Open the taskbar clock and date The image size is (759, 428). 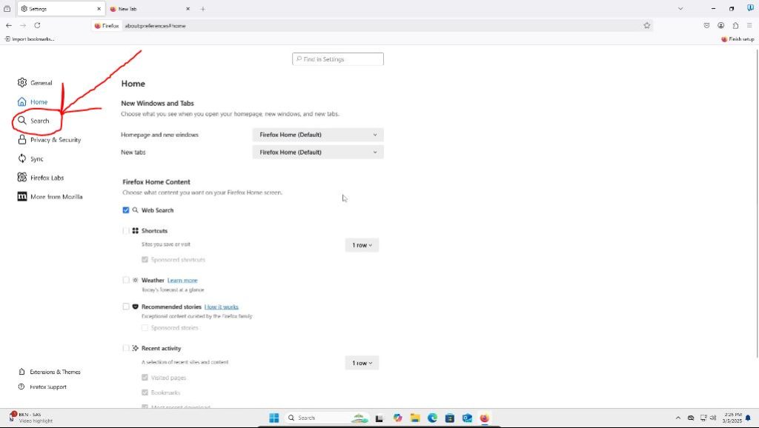pos(732,418)
